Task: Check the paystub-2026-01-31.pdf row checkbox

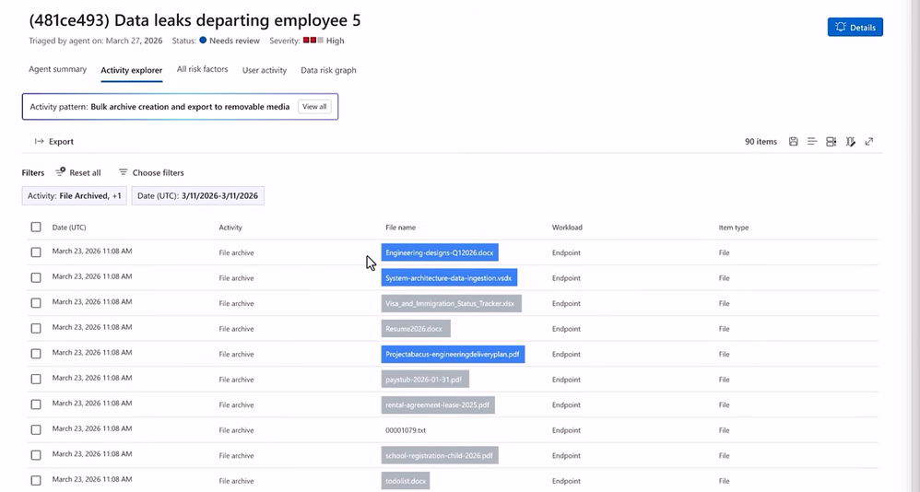Action: pos(36,379)
